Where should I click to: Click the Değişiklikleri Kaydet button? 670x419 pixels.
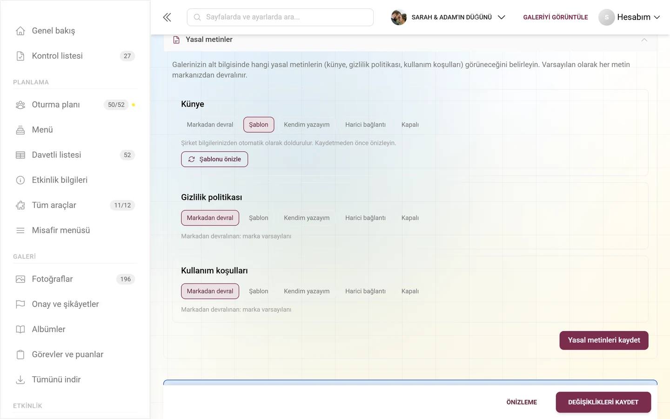(603, 402)
